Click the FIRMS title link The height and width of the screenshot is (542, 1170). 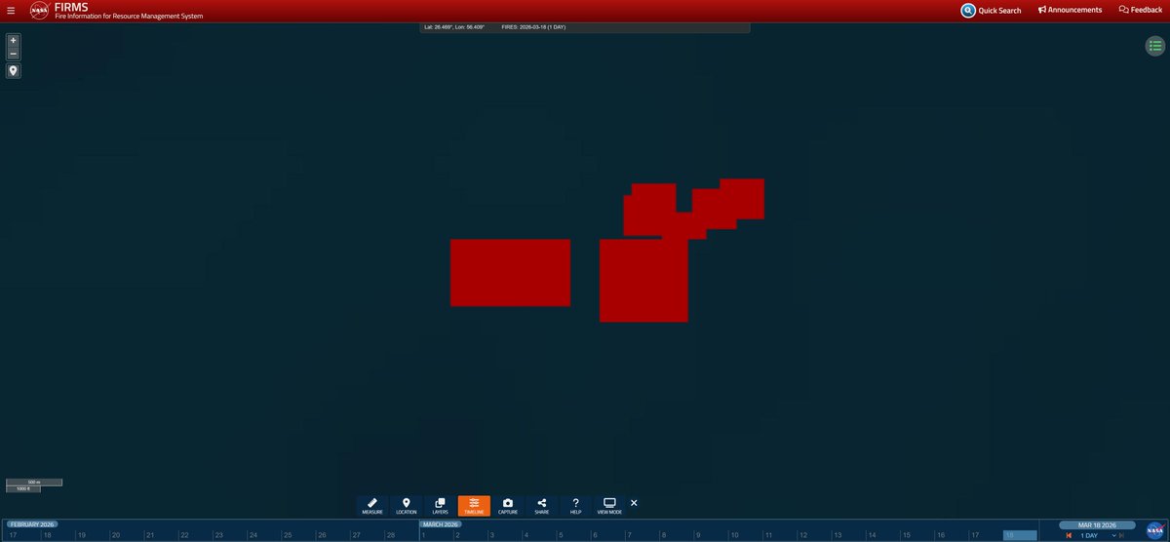pos(71,6)
